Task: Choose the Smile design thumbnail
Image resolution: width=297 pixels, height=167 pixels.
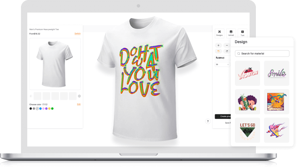Action: point(276,73)
